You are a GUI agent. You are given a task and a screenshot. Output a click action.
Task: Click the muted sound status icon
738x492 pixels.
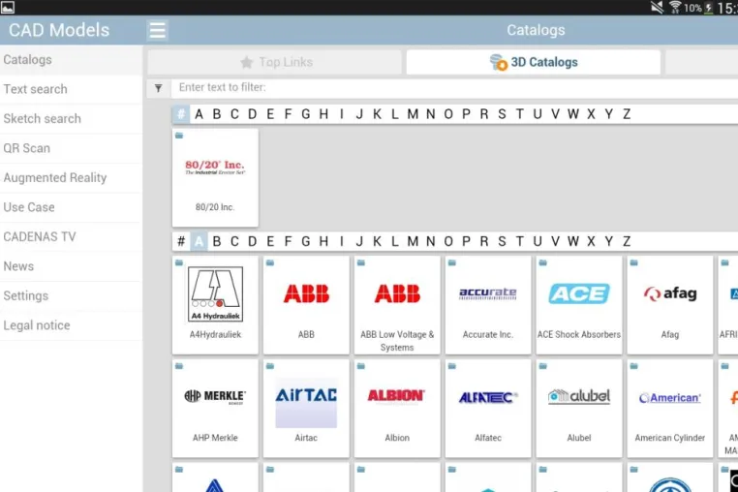point(657,7)
